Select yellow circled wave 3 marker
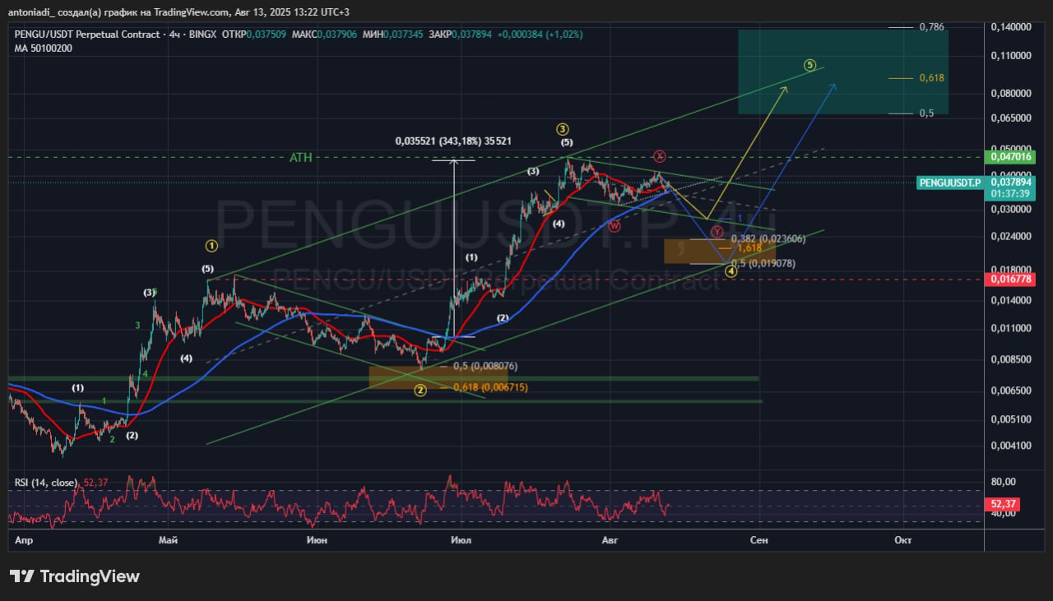Viewport: 1053px width, 601px height. (x=563, y=129)
